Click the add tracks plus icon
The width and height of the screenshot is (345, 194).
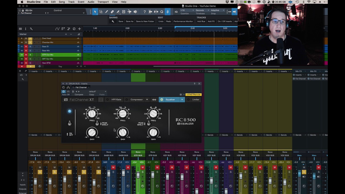pyautogui.click(x=79, y=29)
